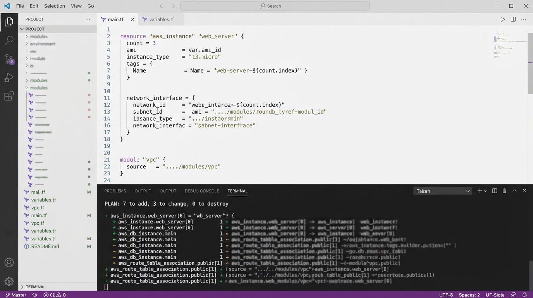This screenshot has width=533, height=298.
Task: Open the Explorer view in activity bar
Action: [9, 22]
